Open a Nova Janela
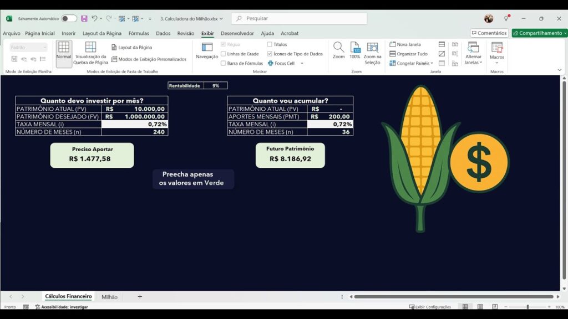Image resolution: width=568 pixels, height=319 pixels. tap(405, 44)
